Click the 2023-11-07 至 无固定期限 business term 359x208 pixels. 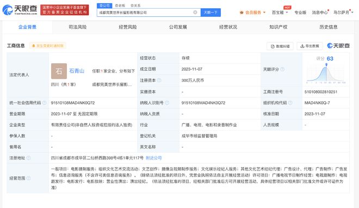pos(74,114)
